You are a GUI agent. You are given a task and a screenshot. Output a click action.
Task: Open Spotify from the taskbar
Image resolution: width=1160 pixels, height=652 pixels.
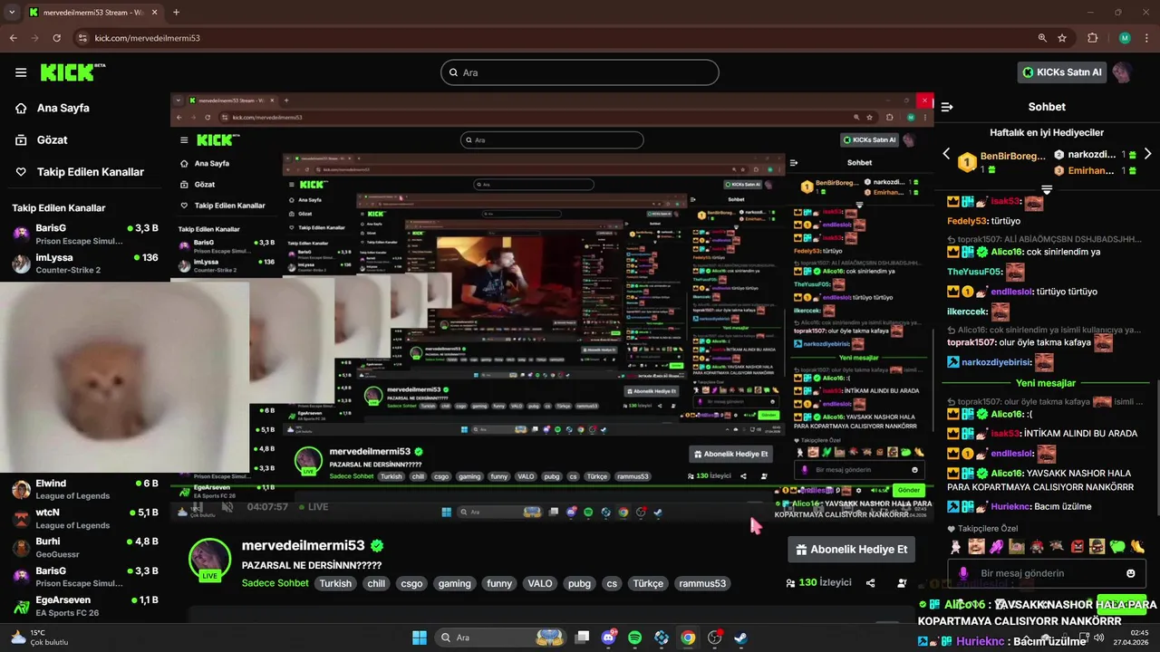coord(635,638)
